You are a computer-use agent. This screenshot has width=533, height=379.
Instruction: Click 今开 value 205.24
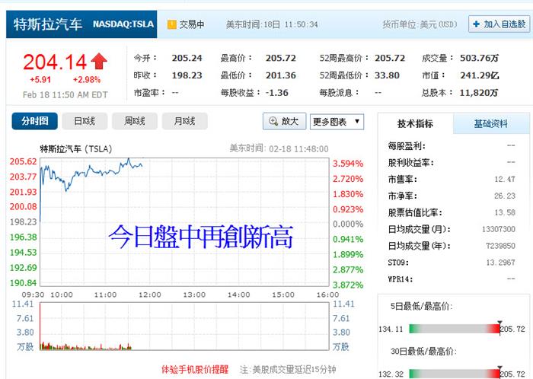coord(187,58)
